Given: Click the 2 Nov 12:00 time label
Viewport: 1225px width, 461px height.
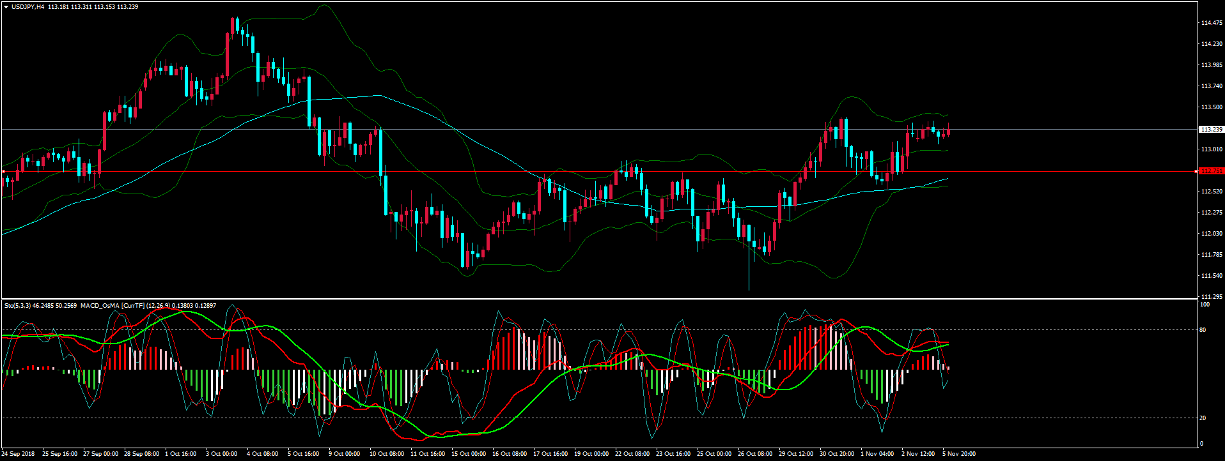Looking at the screenshot, I should coord(917,454).
